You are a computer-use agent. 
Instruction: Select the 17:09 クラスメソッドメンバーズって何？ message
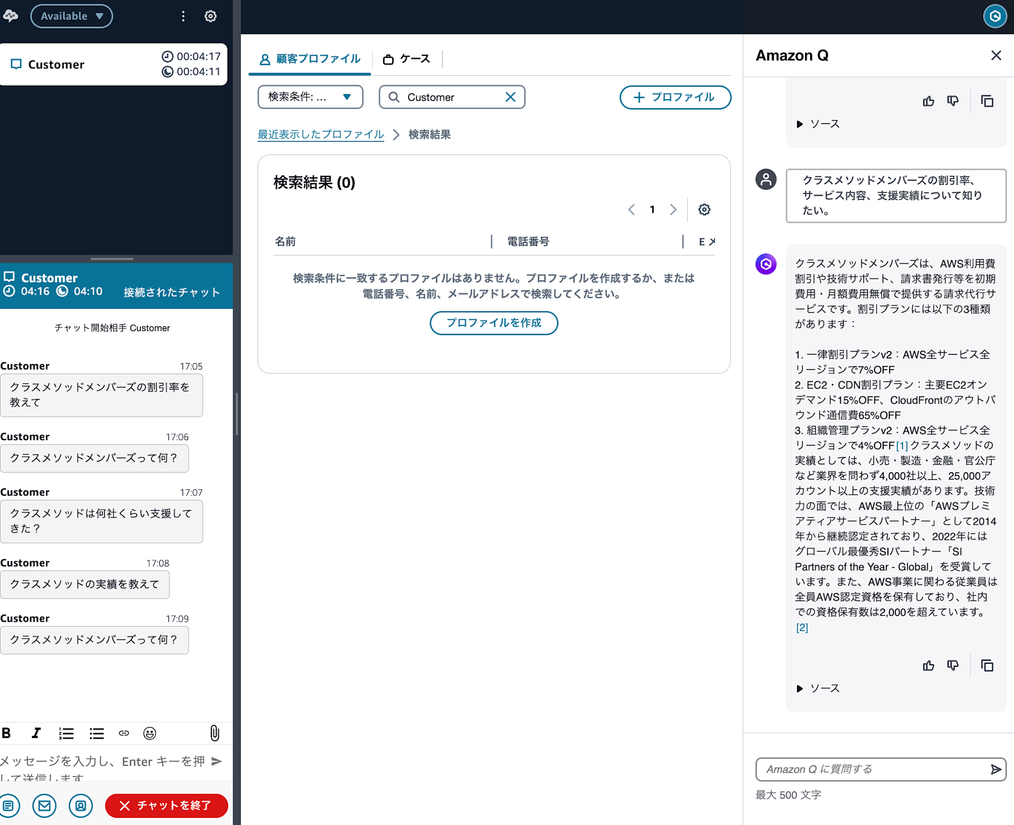click(94, 640)
